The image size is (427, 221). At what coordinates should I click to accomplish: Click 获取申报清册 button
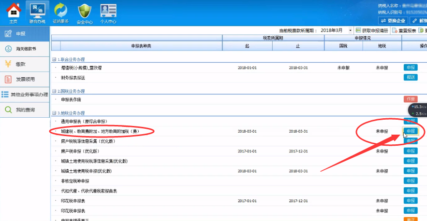click(371, 30)
